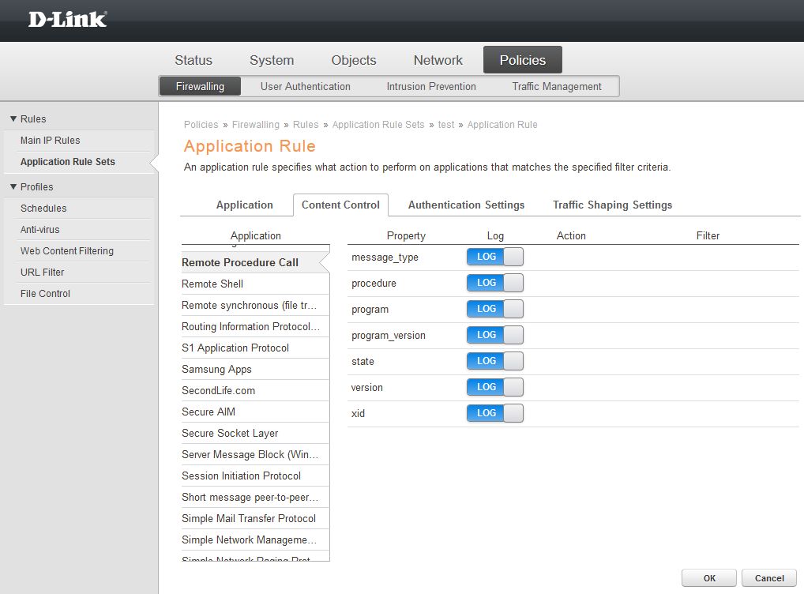804x594 pixels.
Task: Open the Application tab
Action: click(x=244, y=205)
